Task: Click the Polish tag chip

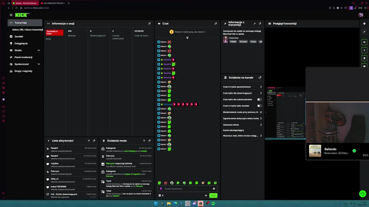Action: (x=233, y=42)
